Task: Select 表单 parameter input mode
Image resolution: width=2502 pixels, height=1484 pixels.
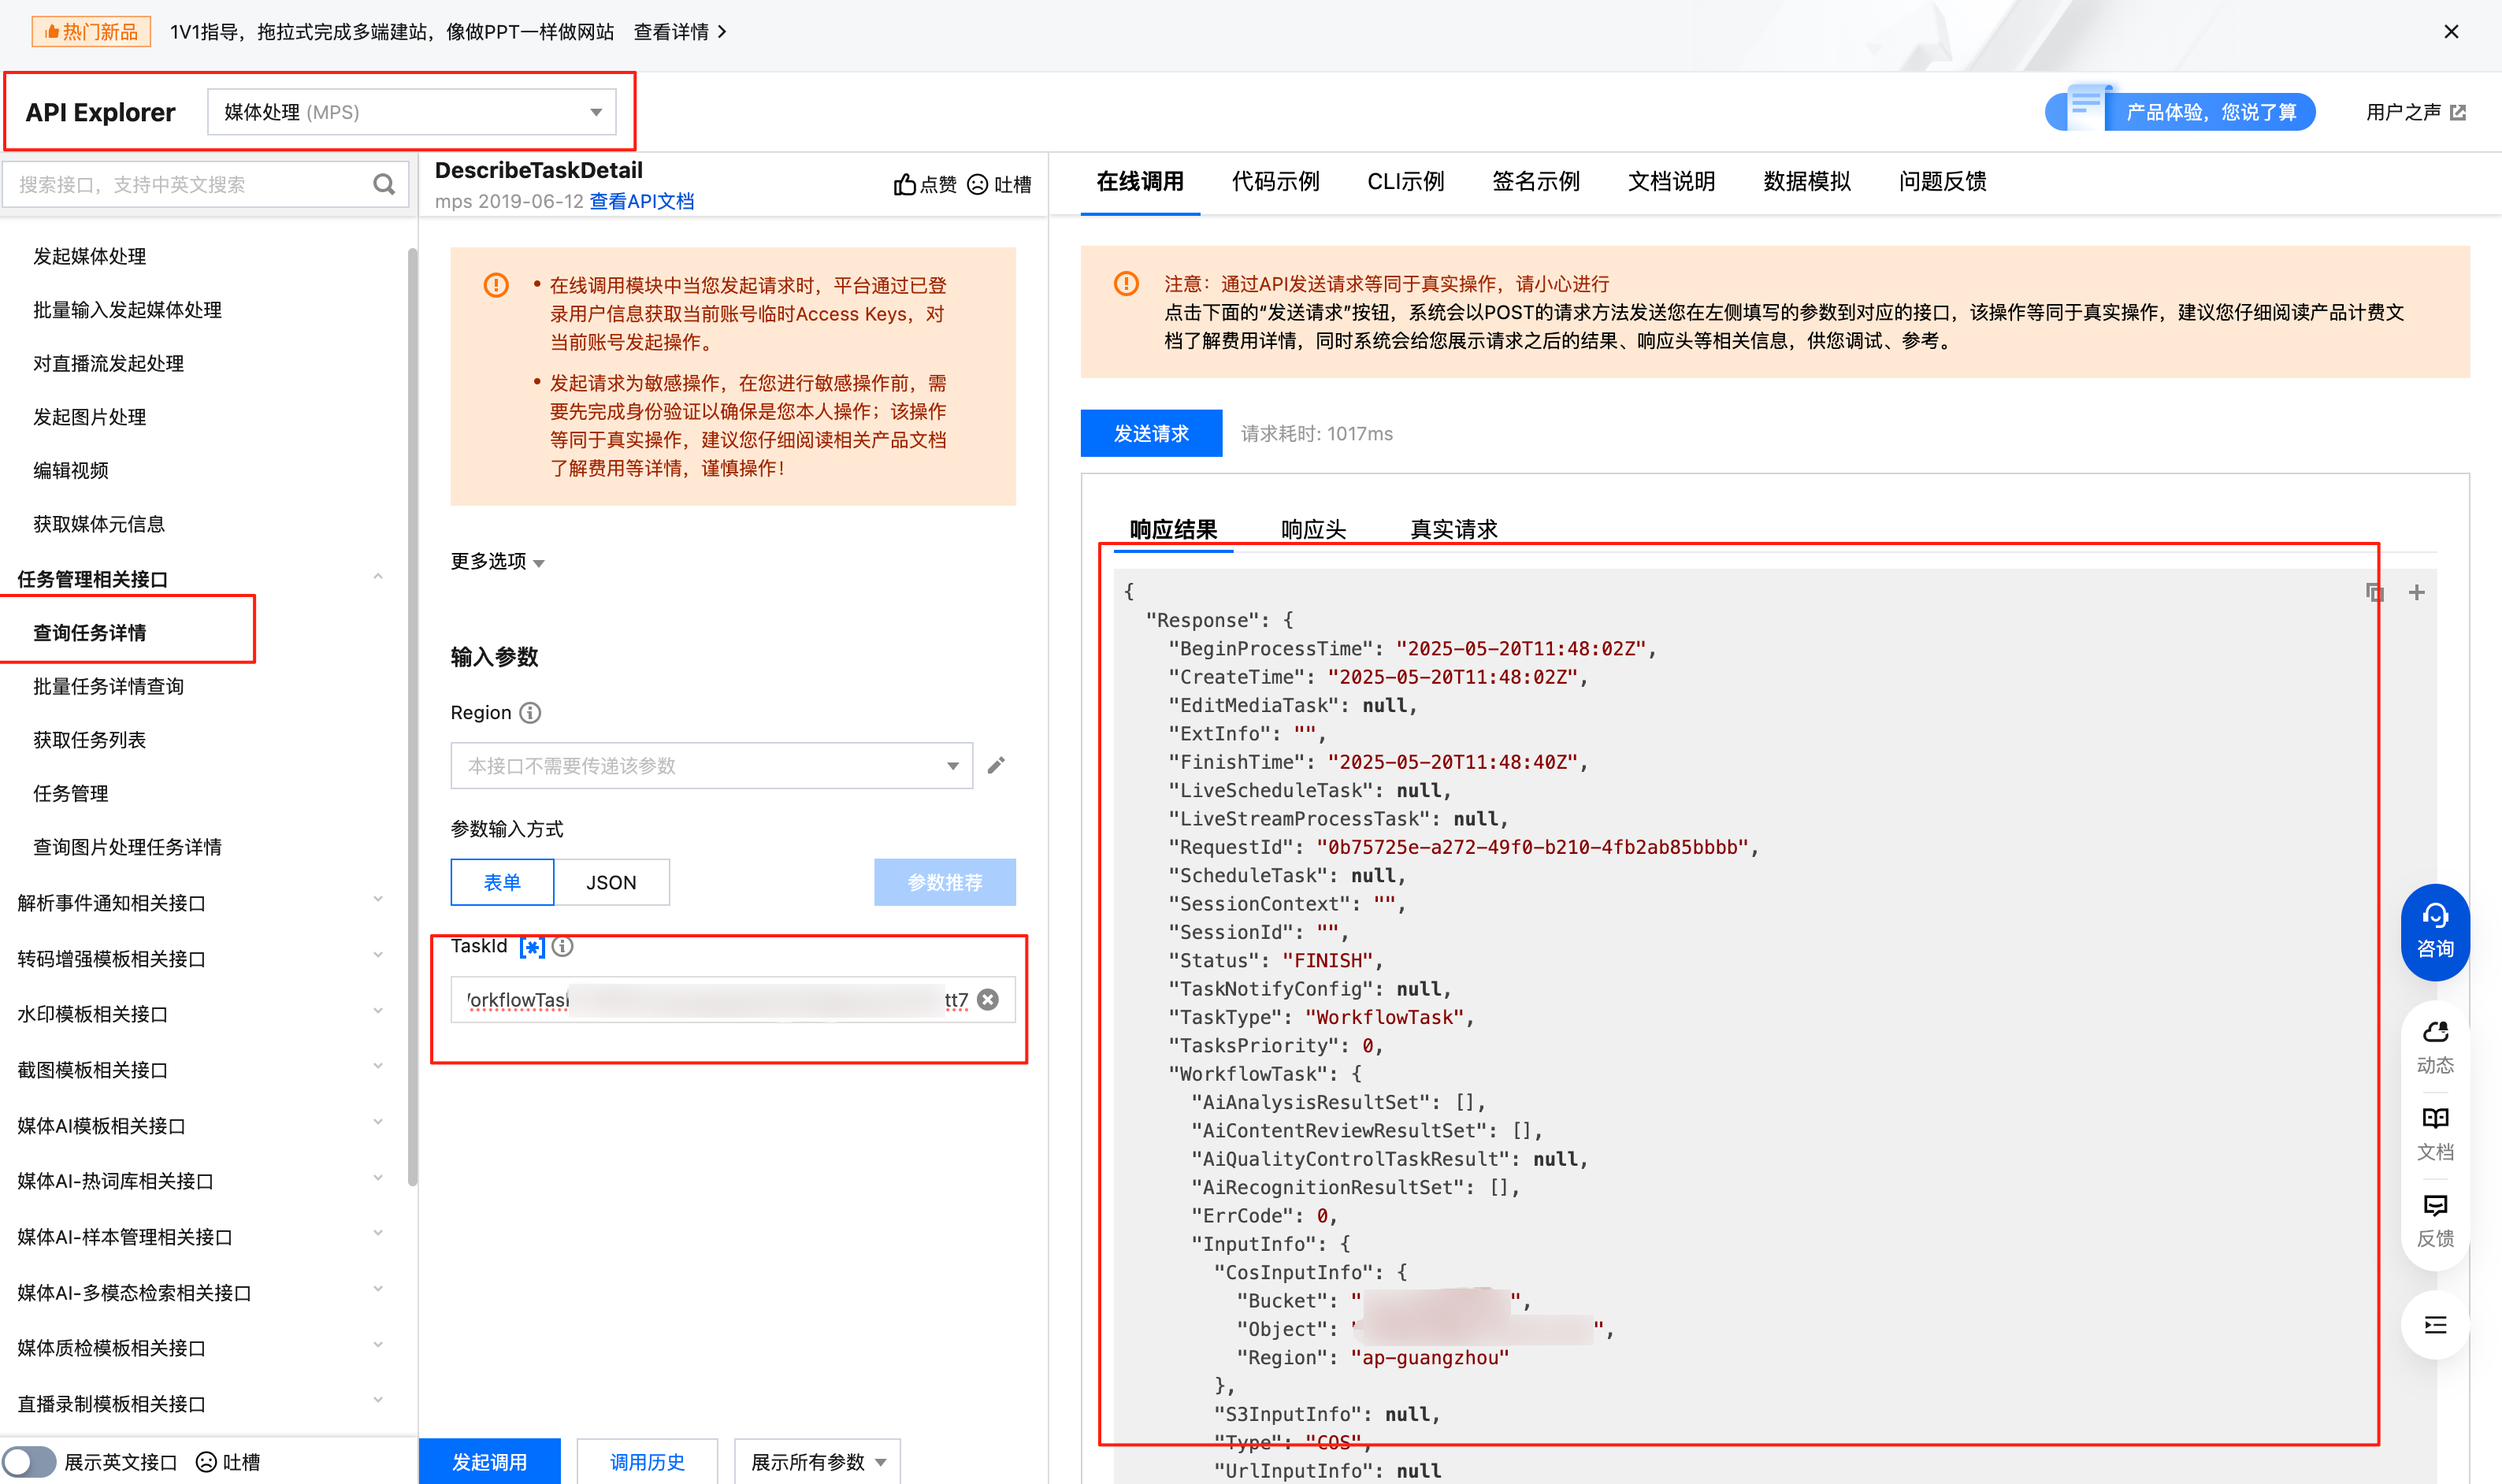Action: click(x=502, y=882)
